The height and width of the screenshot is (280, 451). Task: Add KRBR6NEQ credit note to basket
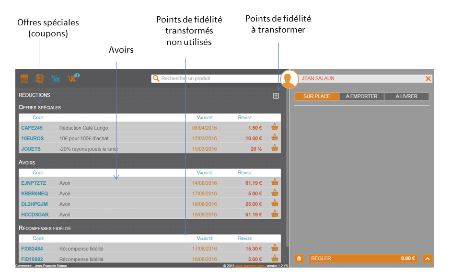[x=275, y=192]
